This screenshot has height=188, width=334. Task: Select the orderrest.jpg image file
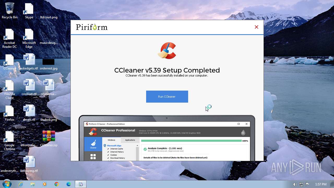tap(49, 64)
